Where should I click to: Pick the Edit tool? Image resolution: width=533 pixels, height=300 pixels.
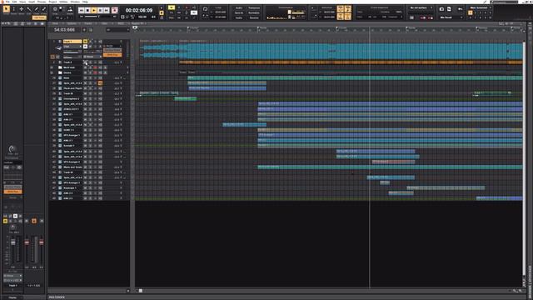coord(29,9)
